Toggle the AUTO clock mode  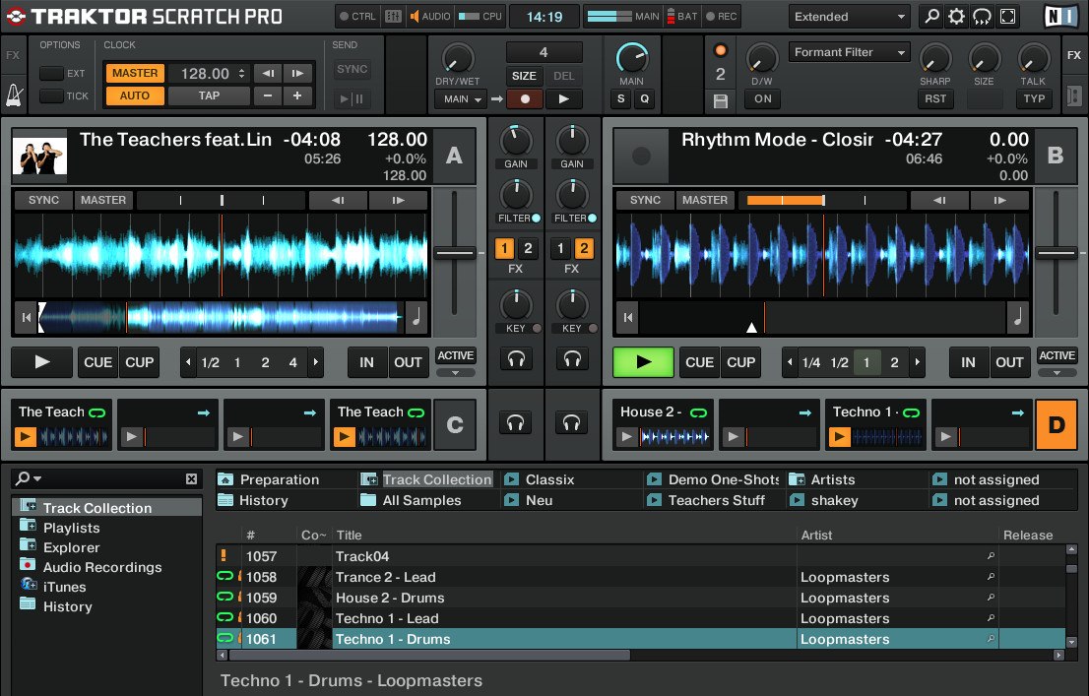[135, 95]
